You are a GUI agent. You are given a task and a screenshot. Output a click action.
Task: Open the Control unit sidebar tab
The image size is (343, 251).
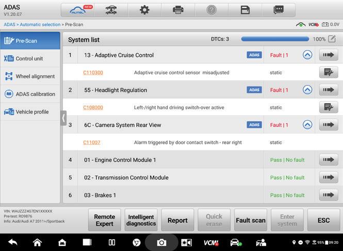point(30,58)
